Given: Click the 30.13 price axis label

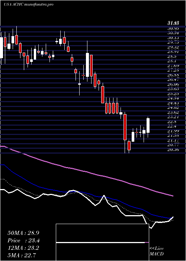Looking at the screenshot, I should [x=173, y=38].
